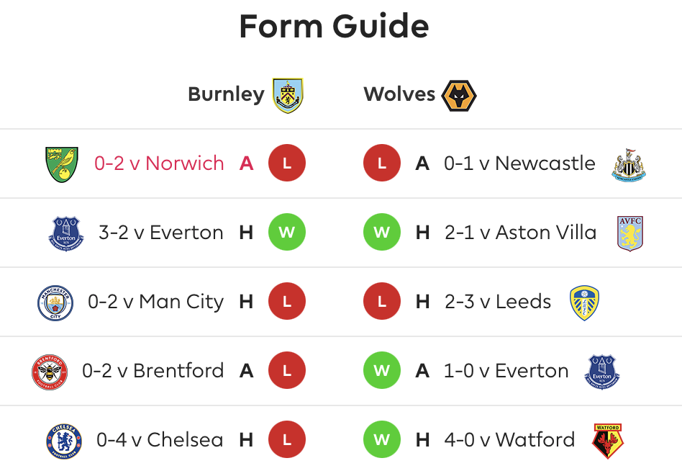Click the Aston Villa crest
This screenshot has height=471, width=682.
pos(629,234)
